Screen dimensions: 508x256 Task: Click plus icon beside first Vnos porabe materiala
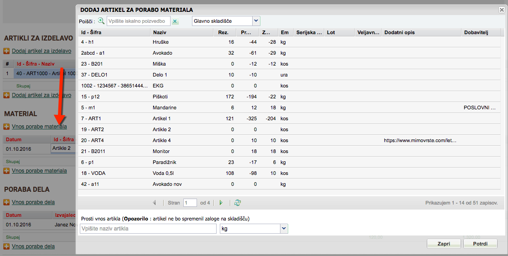(6, 127)
